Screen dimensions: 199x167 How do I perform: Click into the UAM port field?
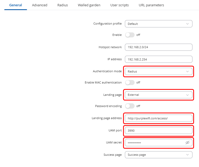(x=158, y=130)
